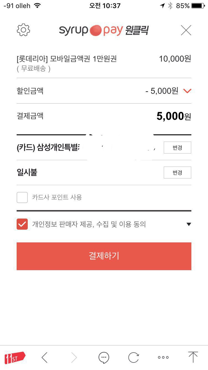This screenshot has height=370, width=208.
Task: Open the settings gear icon
Action: pyautogui.click(x=24, y=30)
